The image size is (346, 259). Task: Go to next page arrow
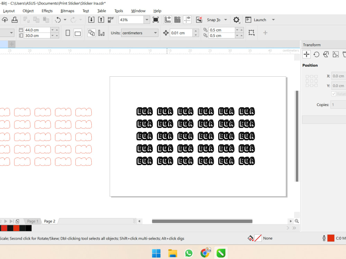click(6, 221)
